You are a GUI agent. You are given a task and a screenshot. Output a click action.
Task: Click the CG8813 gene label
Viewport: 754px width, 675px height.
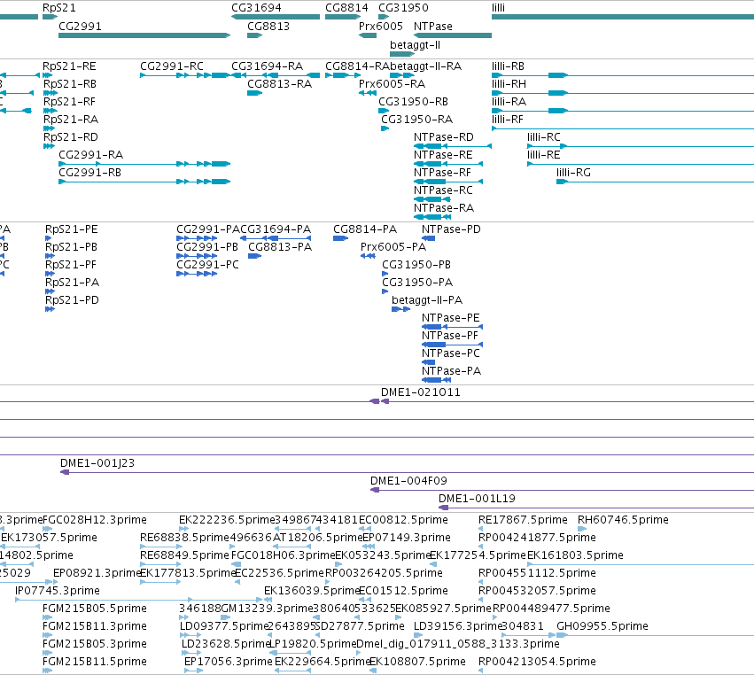pos(268,26)
